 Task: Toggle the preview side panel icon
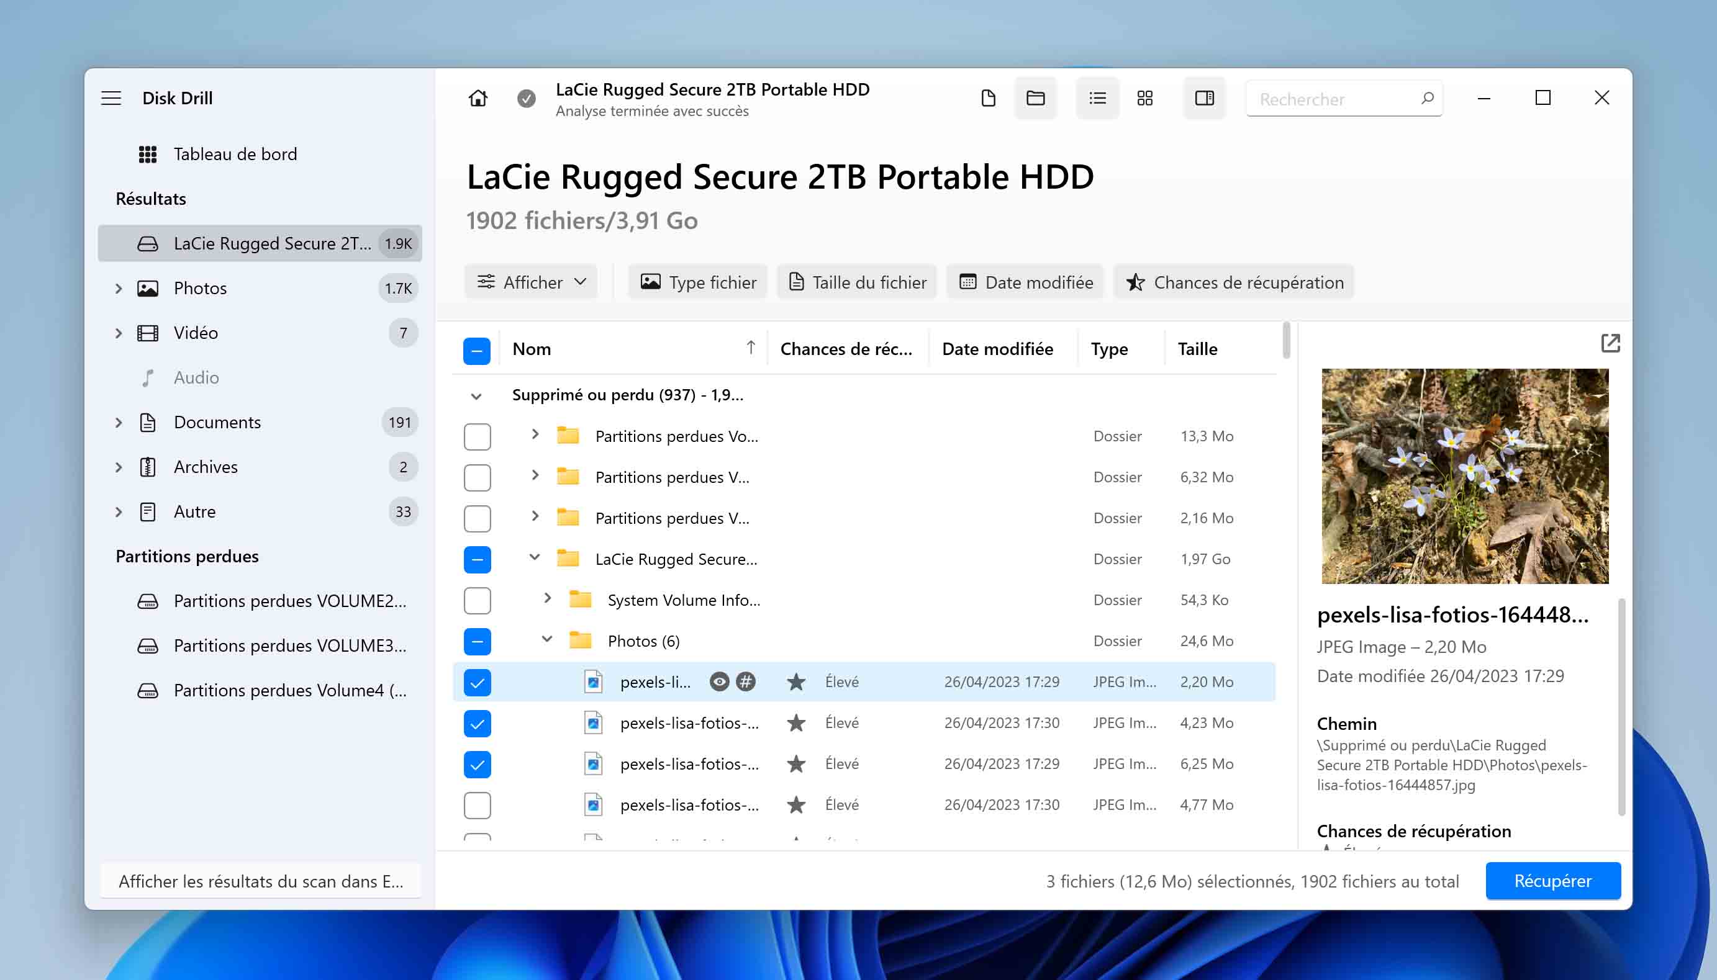click(x=1205, y=98)
